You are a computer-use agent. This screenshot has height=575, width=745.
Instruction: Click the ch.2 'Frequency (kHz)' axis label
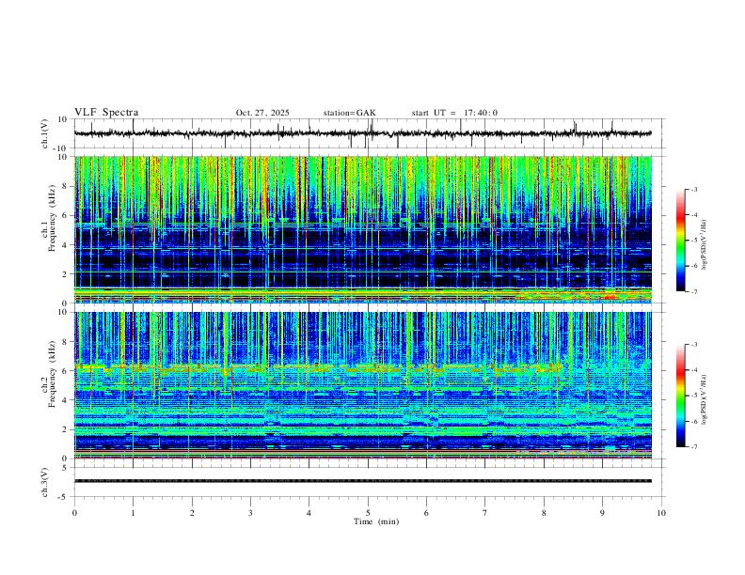(53, 374)
